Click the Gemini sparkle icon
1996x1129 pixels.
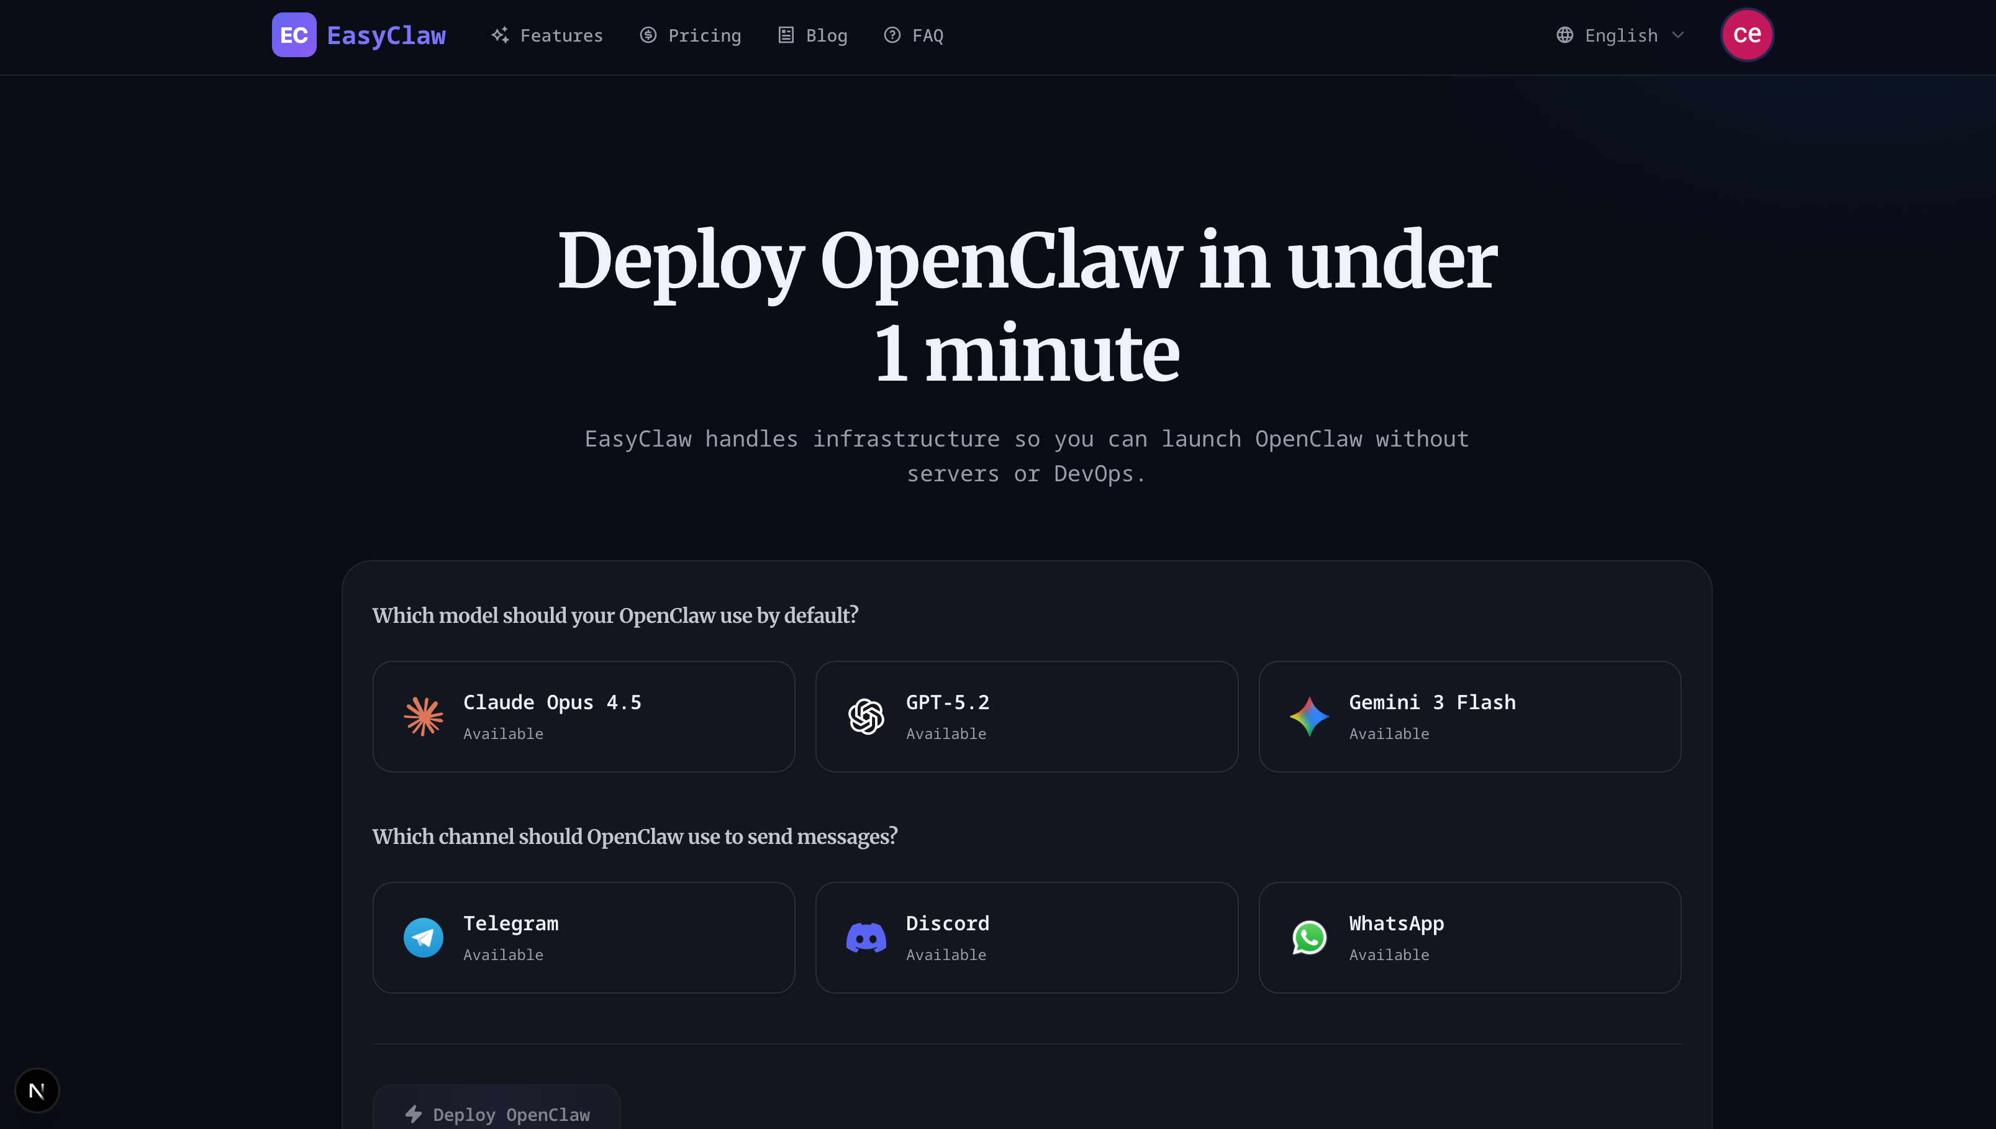tap(1309, 715)
